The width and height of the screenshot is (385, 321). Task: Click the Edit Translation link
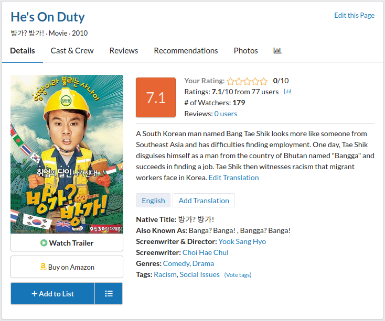[233, 178]
